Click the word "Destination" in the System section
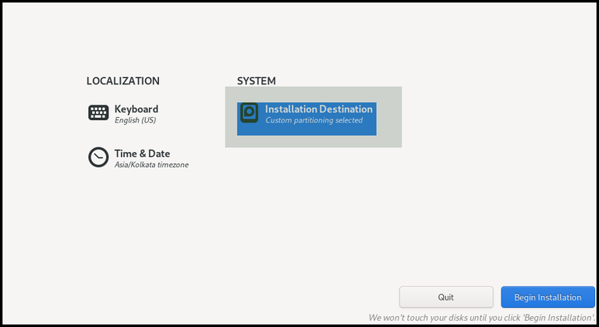This screenshot has height=327, width=599. (x=345, y=109)
